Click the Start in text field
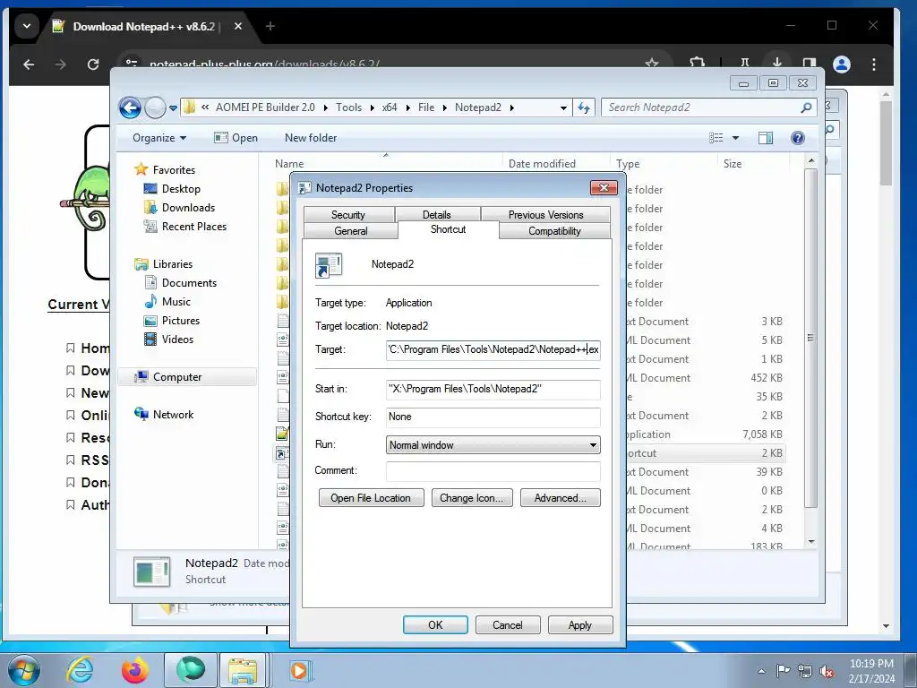 click(x=493, y=389)
